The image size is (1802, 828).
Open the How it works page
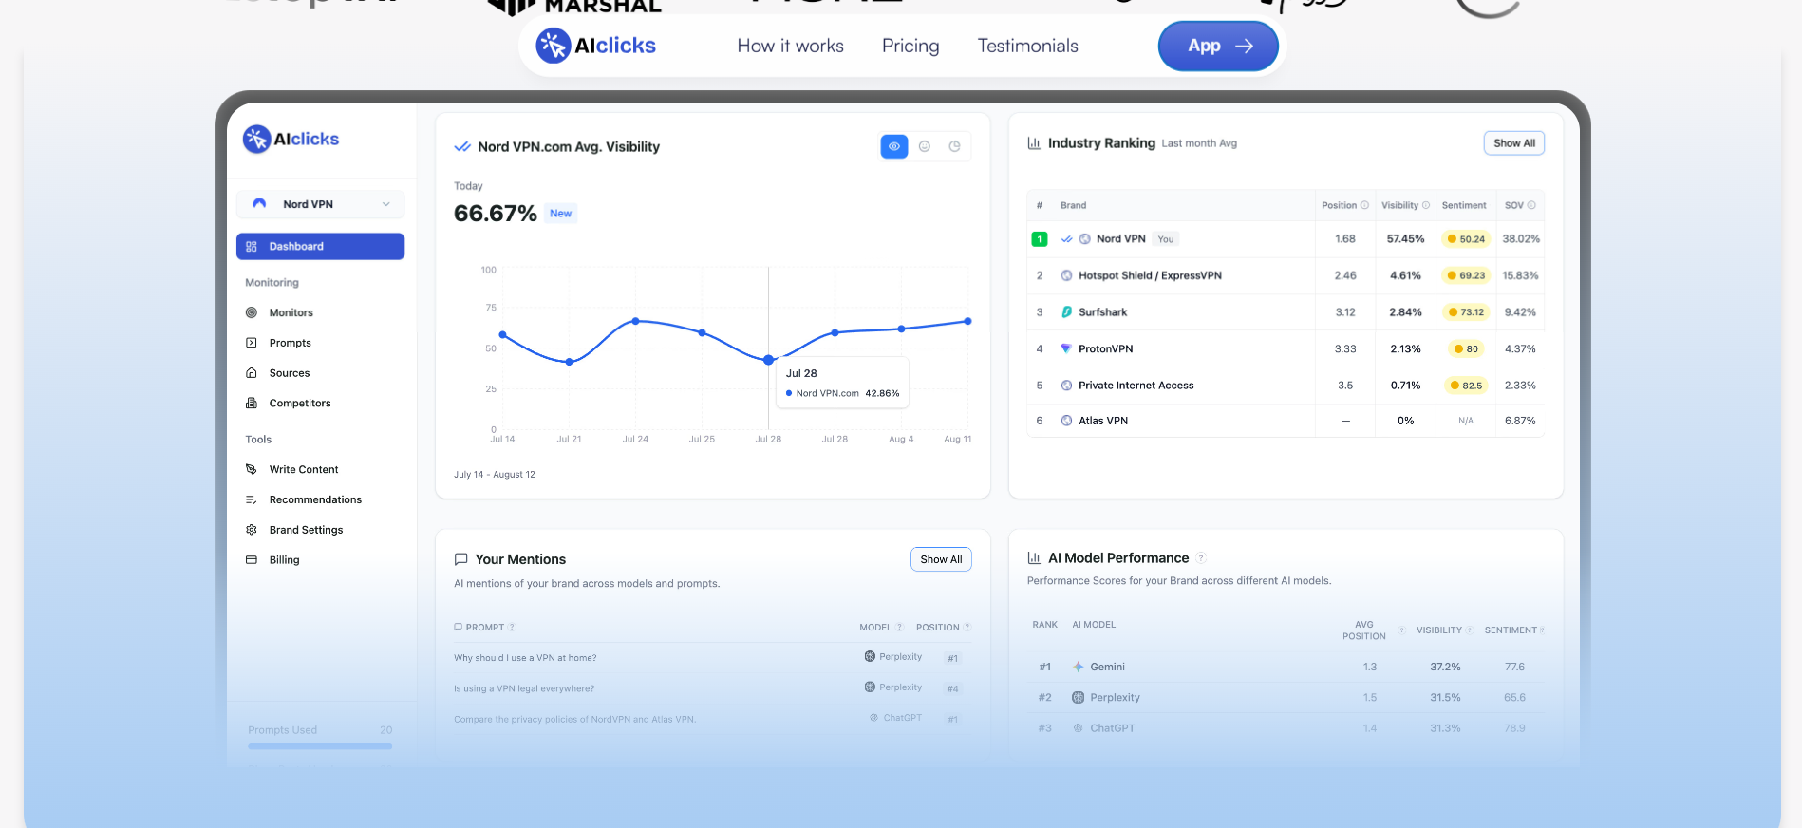pos(790,46)
